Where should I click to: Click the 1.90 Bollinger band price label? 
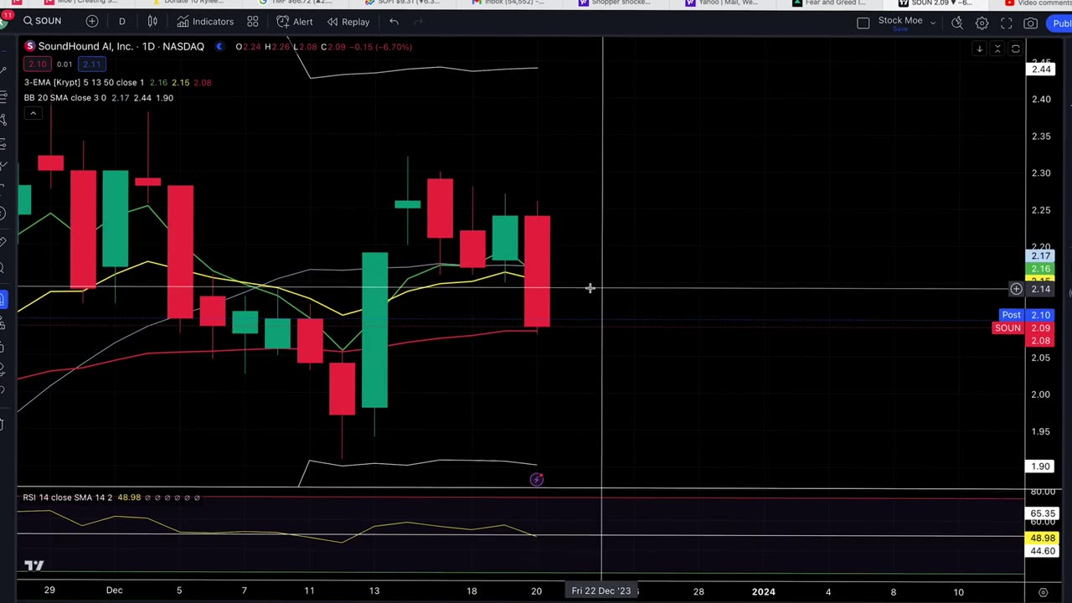(1040, 466)
